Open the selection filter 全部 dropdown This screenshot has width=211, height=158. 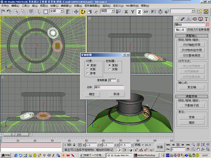point(61,11)
